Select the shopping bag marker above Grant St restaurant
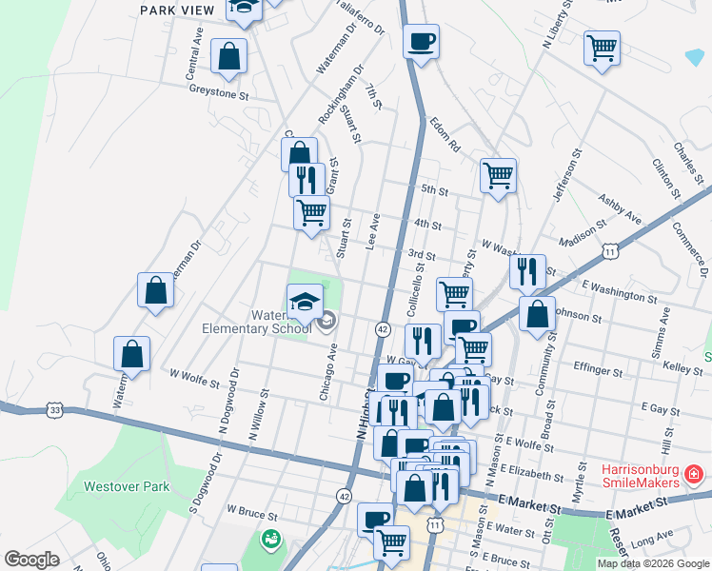Viewport: 712px width, 571px height. pyautogui.click(x=299, y=151)
